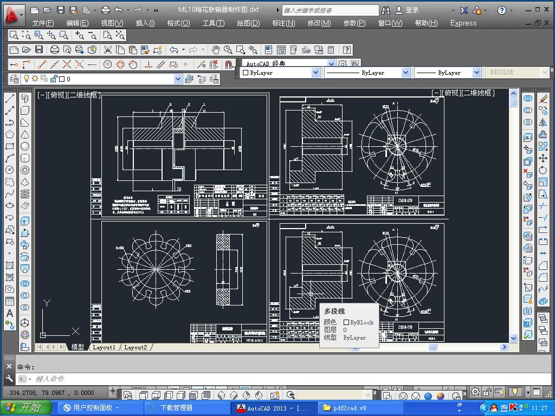The height and width of the screenshot is (416, 555).
Task: Toggle layer 0 on/off lightbulb
Action: point(26,79)
